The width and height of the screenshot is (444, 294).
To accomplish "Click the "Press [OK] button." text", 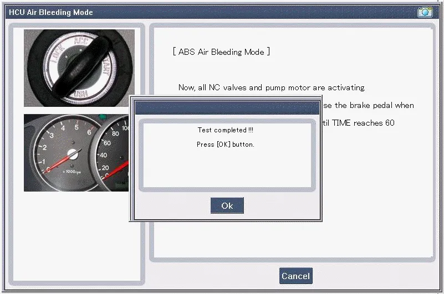I will [x=225, y=144].
